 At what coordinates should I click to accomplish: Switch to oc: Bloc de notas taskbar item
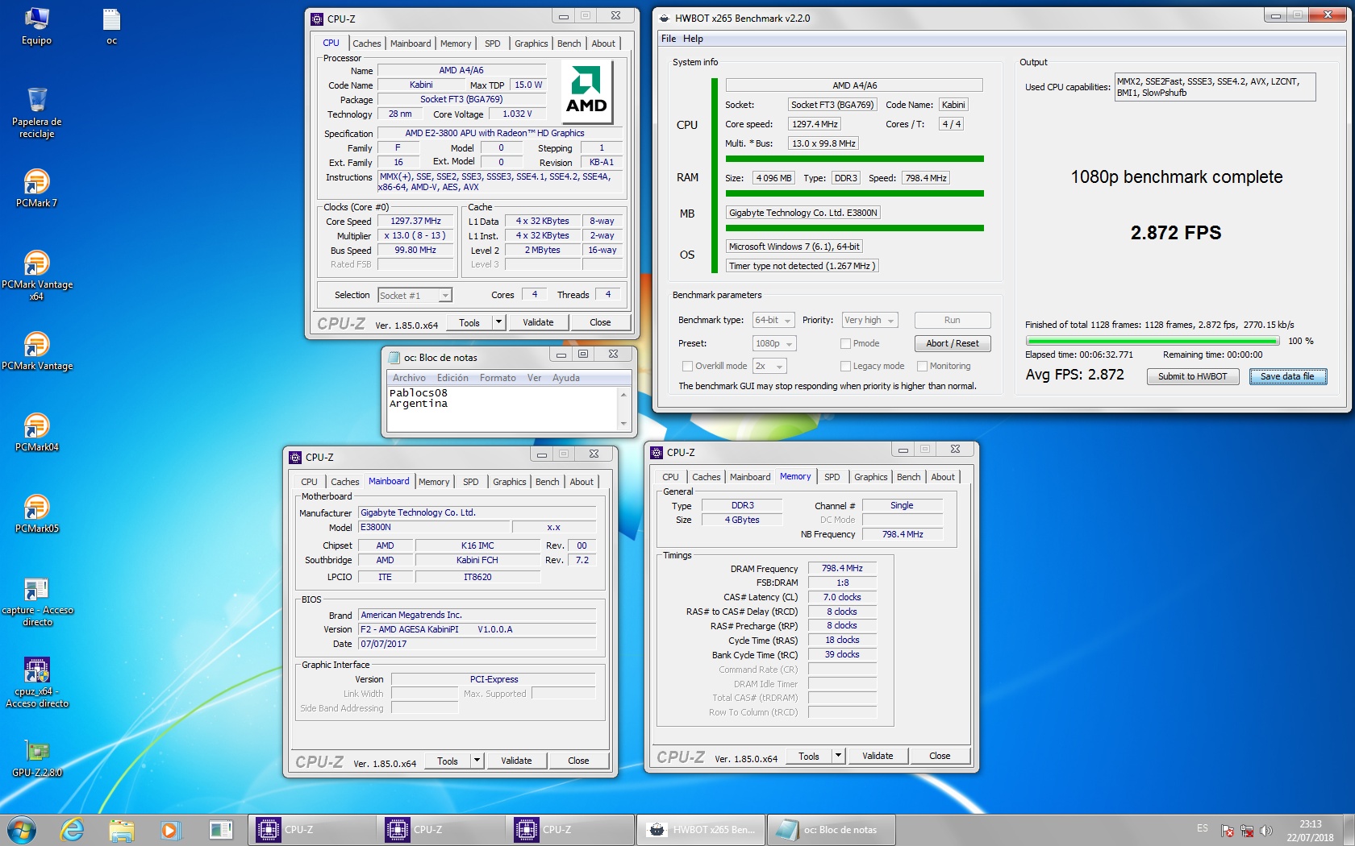click(831, 829)
